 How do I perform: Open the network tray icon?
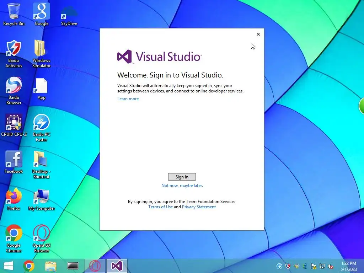(x=322, y=266)
